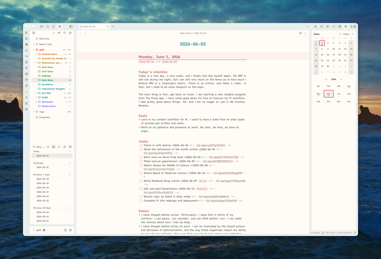Screen dimensions: 381x259
Task: Open the help icon near vault name
Action: tap(65, 230)
